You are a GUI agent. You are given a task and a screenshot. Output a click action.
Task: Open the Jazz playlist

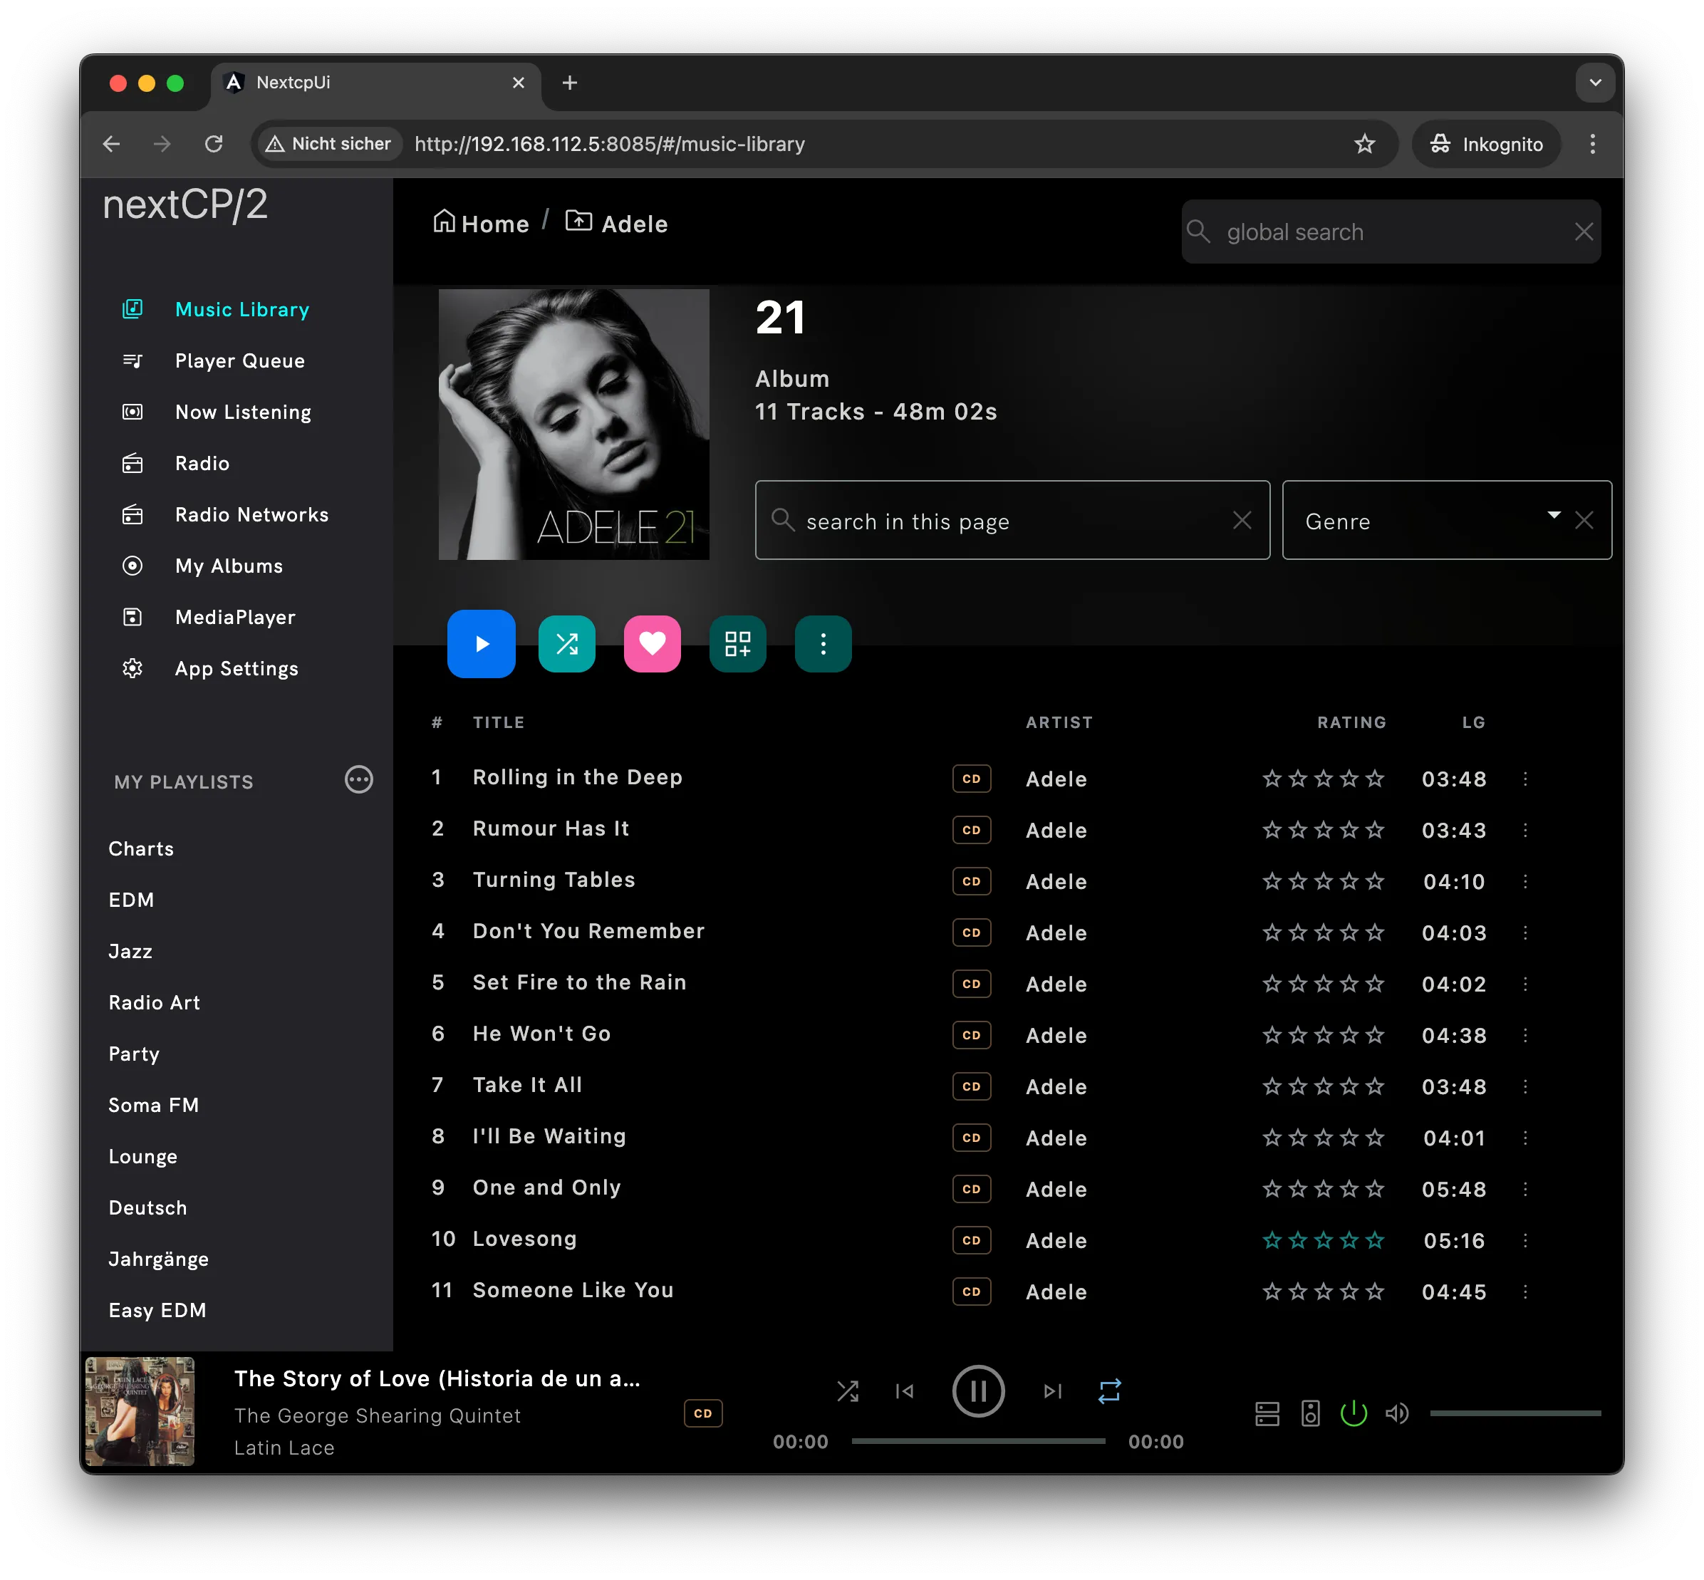130,952
